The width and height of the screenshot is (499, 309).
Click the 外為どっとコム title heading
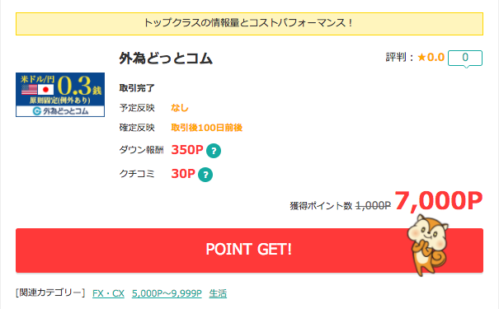tap(166, 59)
